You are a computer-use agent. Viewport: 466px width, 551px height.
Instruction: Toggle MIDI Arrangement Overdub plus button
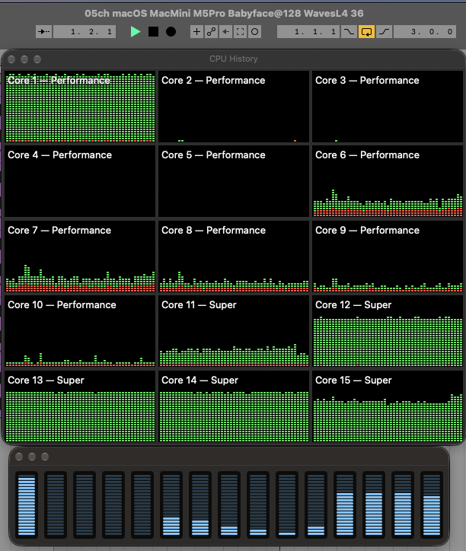coord(196,32)
